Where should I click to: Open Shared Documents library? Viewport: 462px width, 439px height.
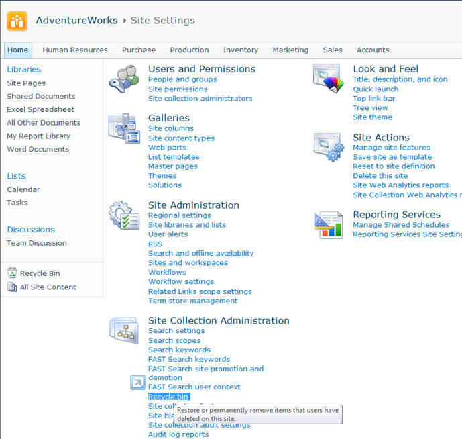click(42, 96)
